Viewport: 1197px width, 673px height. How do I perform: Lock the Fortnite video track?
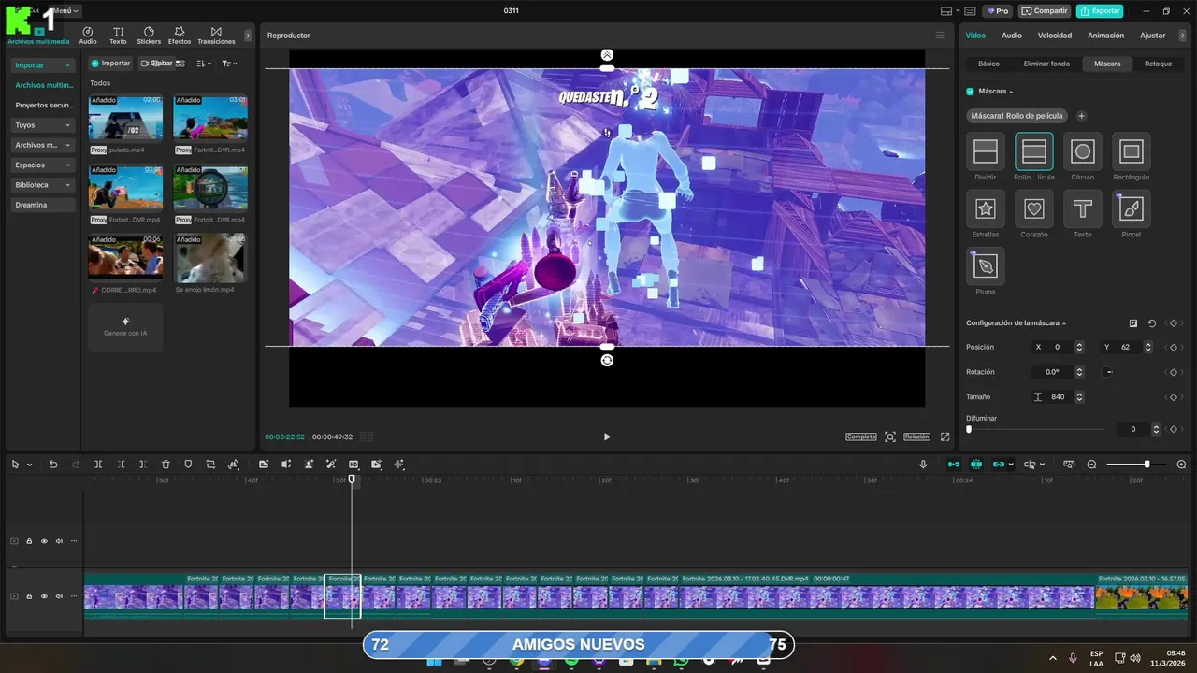point(29,596)
